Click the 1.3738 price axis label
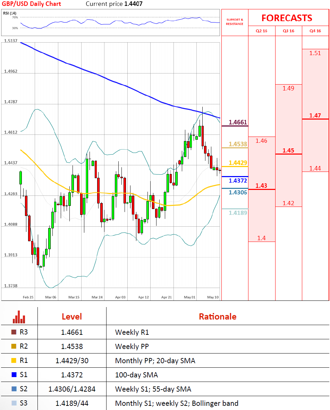The width and height of the screenshot is (330, 410). [x=11, y=286]
